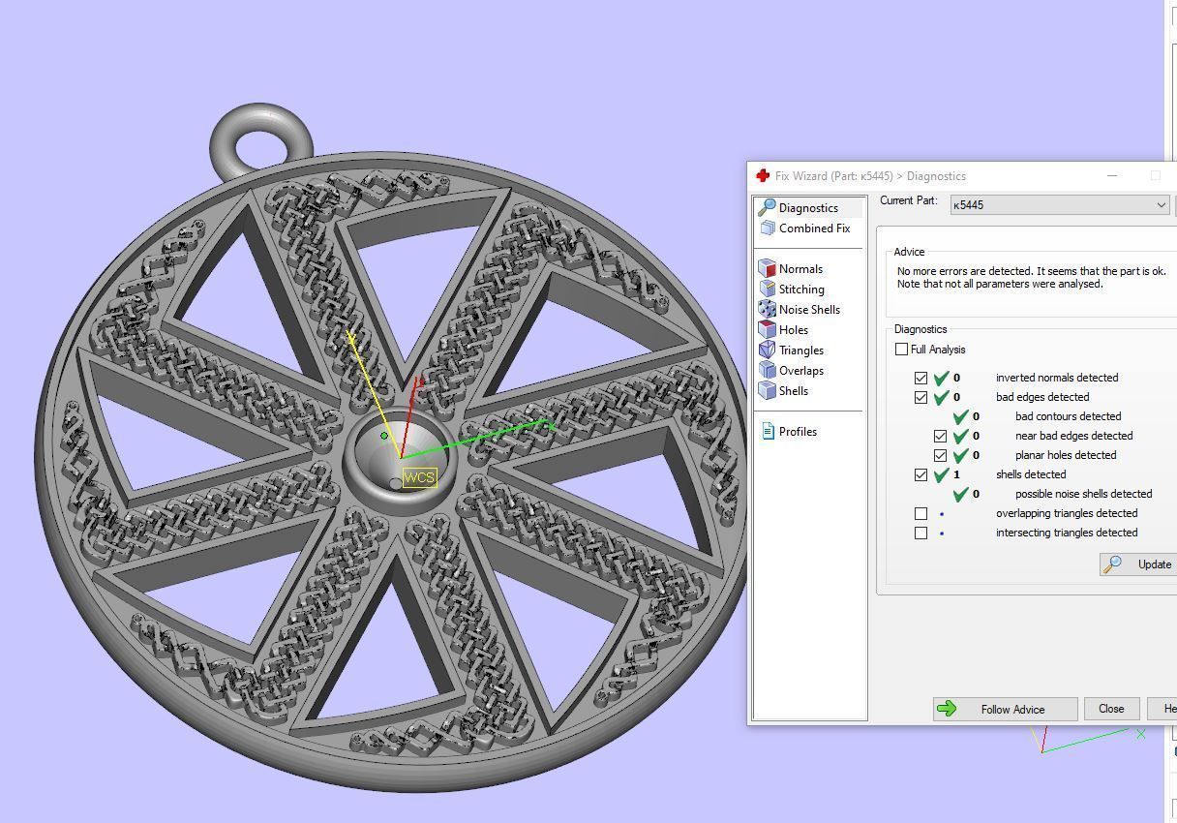Click the green check beside bad contours
The image size is (1177, 823).
coord(960,416)
